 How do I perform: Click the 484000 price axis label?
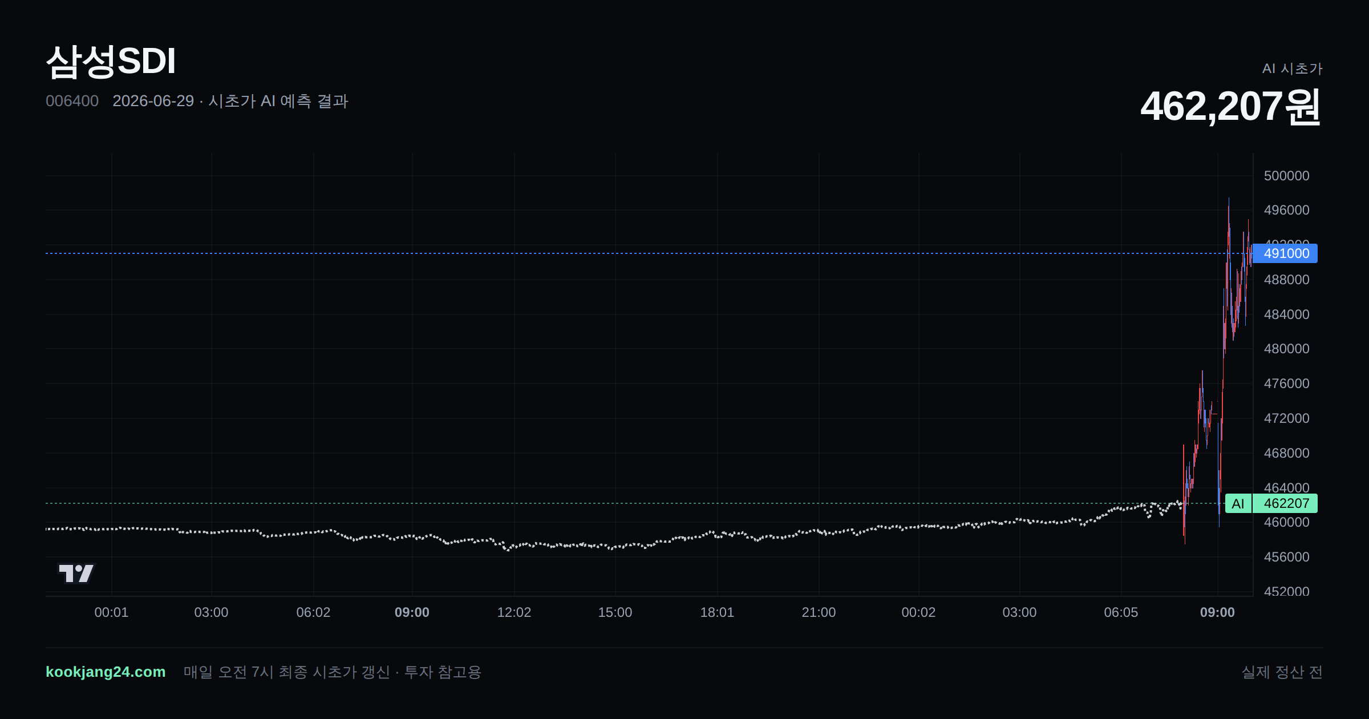pos(1286,314)
